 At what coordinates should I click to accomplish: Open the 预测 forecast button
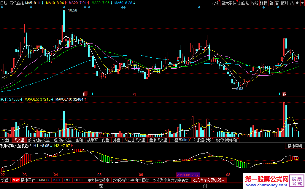284,3
